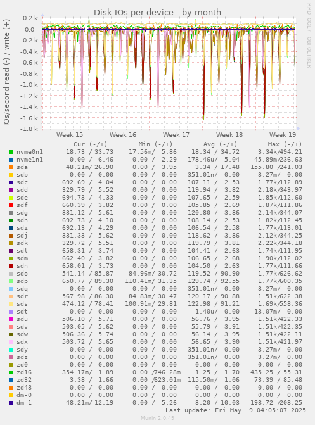Click the 'sdo' device label
Image resolution: width=315 pixels, height=425 pixels.
(22, 274)
